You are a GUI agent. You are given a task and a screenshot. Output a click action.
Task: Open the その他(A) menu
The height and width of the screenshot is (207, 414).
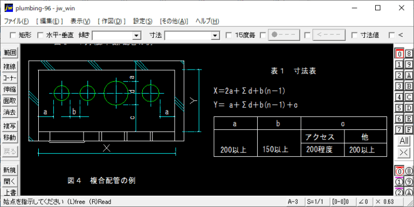pyautogui.click(x=174, y=22)
